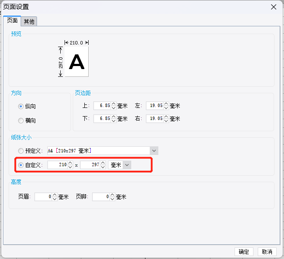Confirm settings with the 确定 button
The height and width of the screenshot is (259, 284).
coord(244,252)
